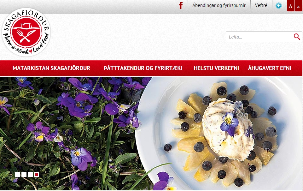Viewport: 303px width, 191px height.
Task: Open the Facebook page icon
Action: pyautogui.click(x=181, y=5)
